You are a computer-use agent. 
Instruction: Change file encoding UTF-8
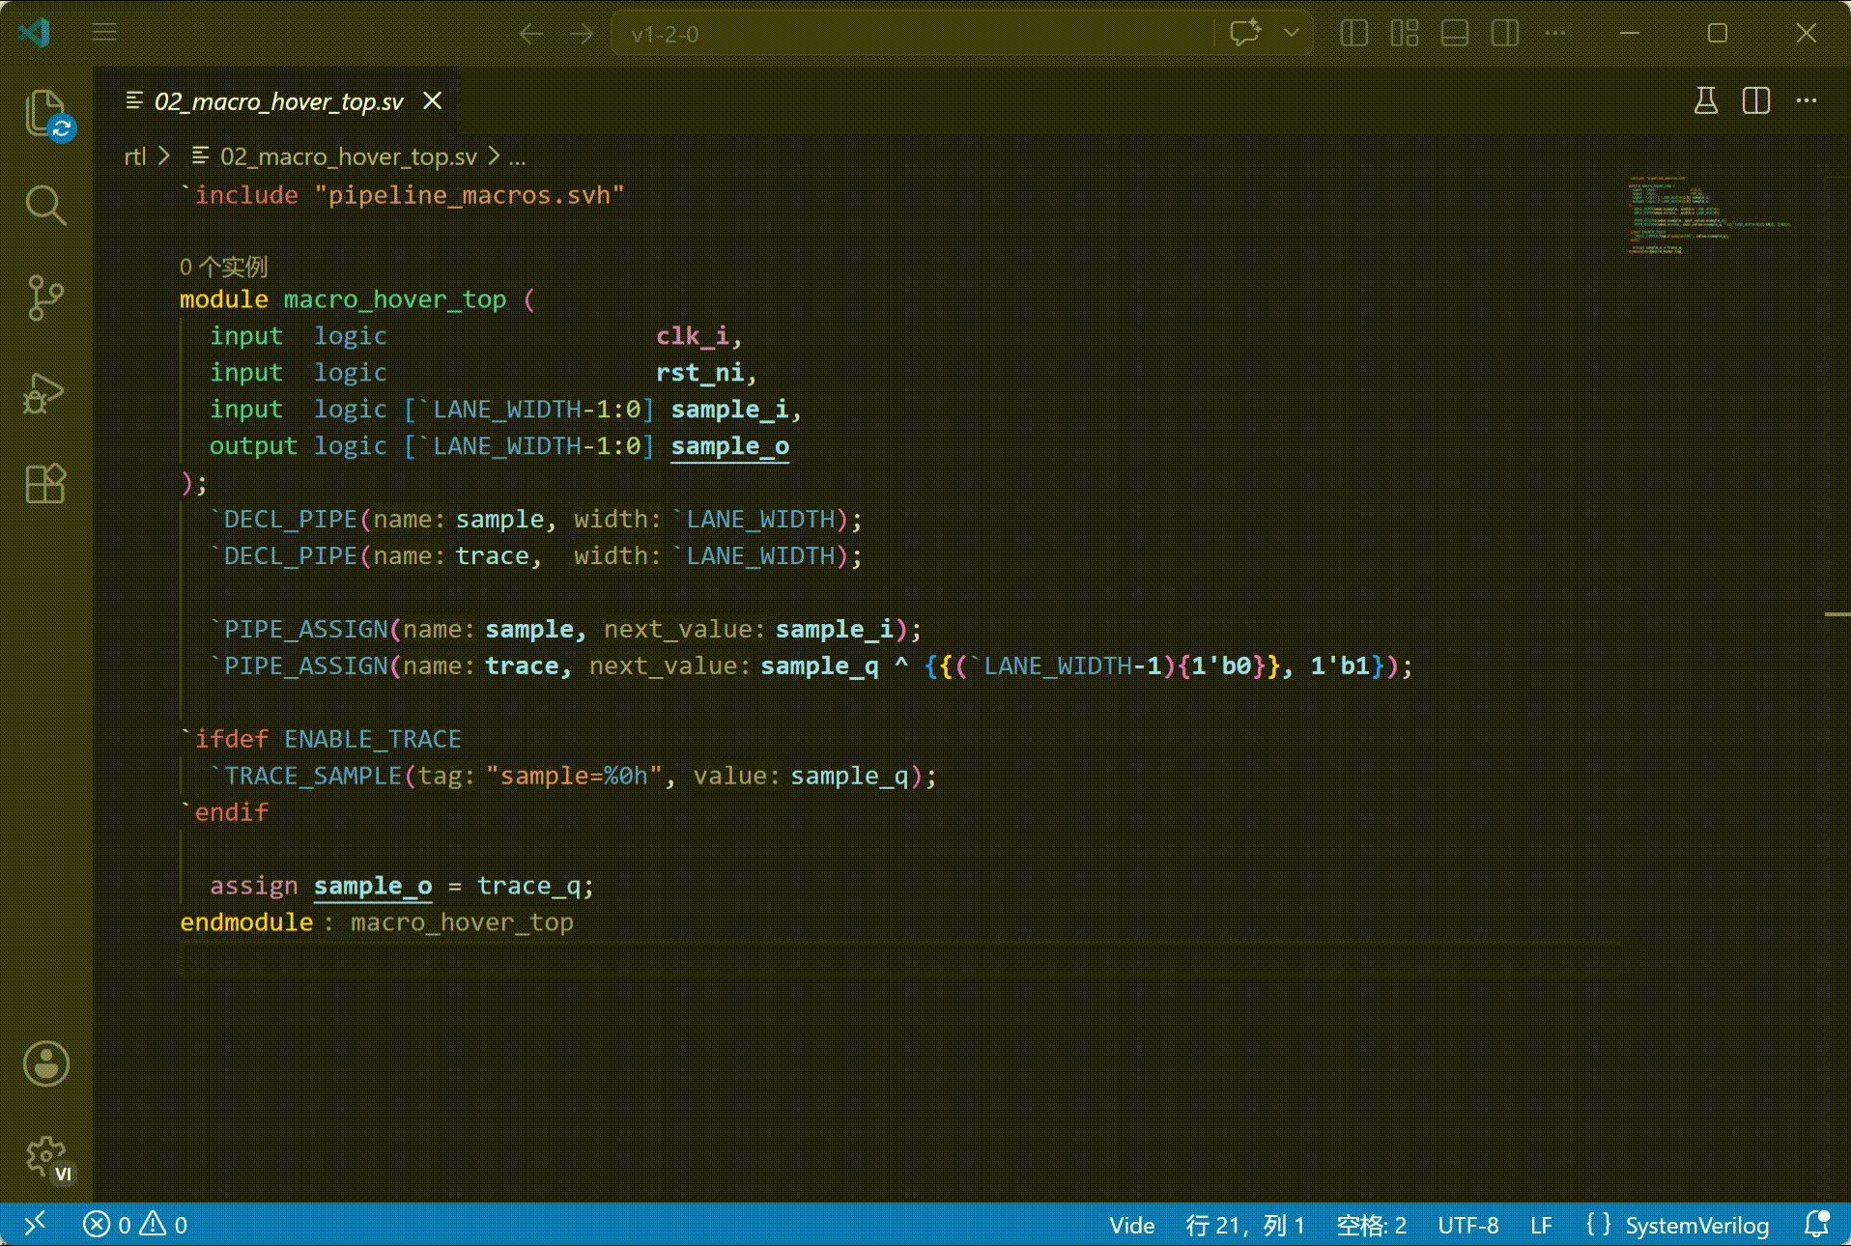(x=1468, y=1225)
